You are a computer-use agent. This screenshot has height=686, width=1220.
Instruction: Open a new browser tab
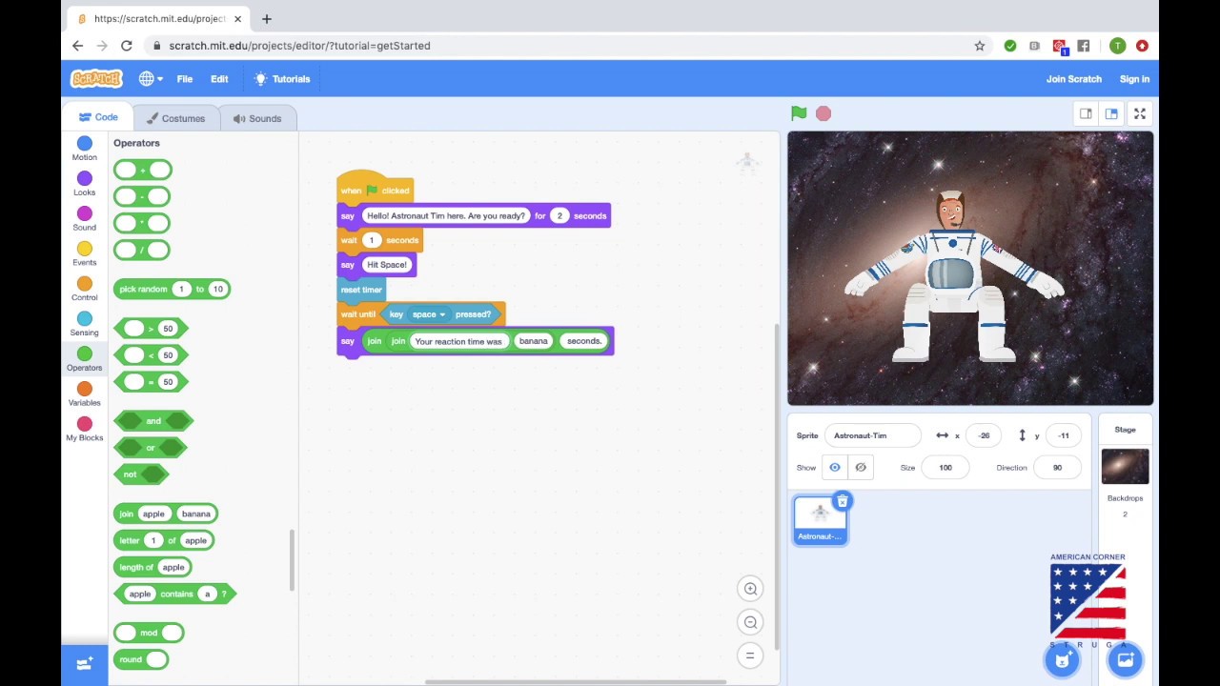point(267,18)
